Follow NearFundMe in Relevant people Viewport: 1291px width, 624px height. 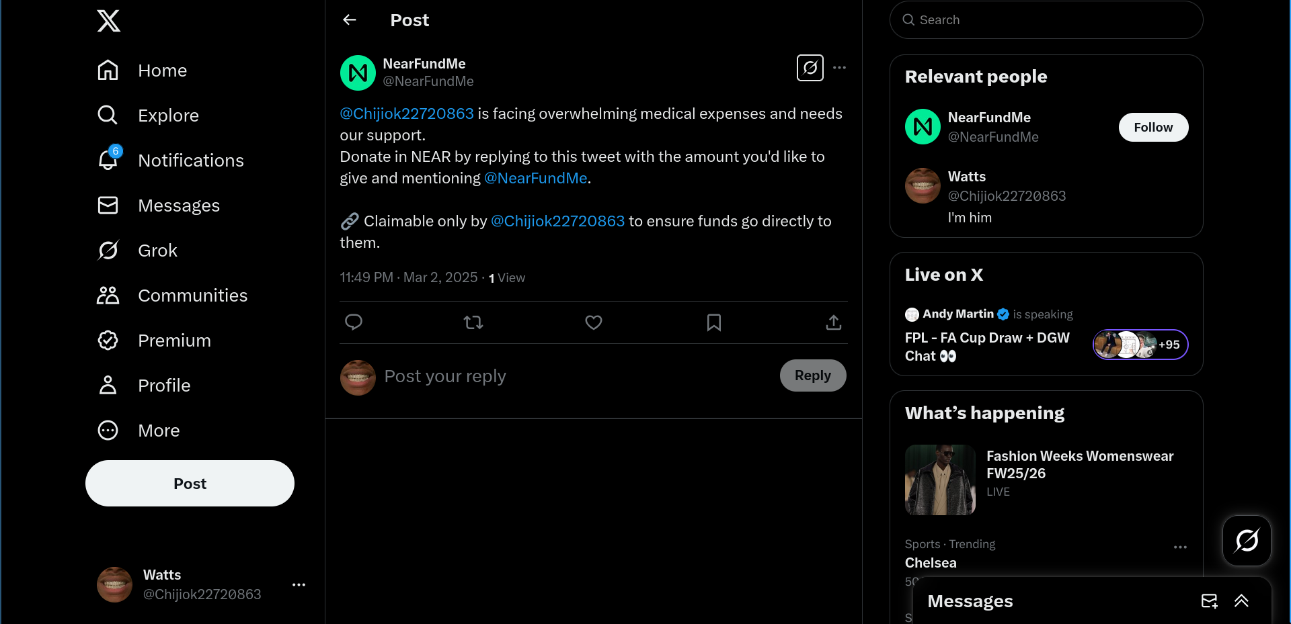pos(1153,128)
